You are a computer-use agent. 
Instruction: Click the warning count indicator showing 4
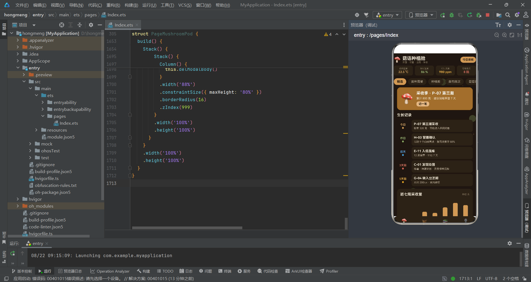point(328,34)
